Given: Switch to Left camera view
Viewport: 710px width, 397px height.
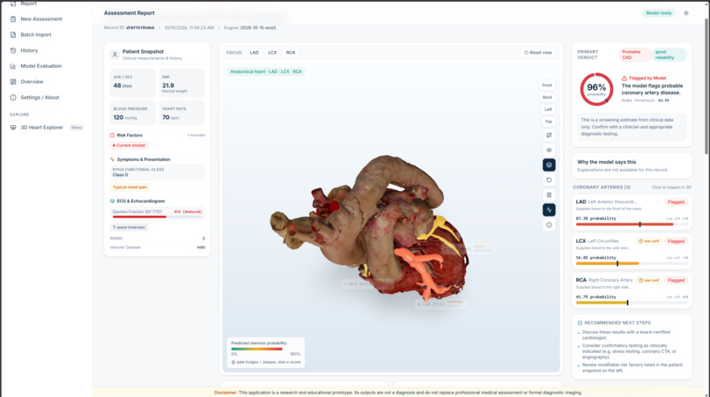Looking at the screenshot, I should coord(548,109).
